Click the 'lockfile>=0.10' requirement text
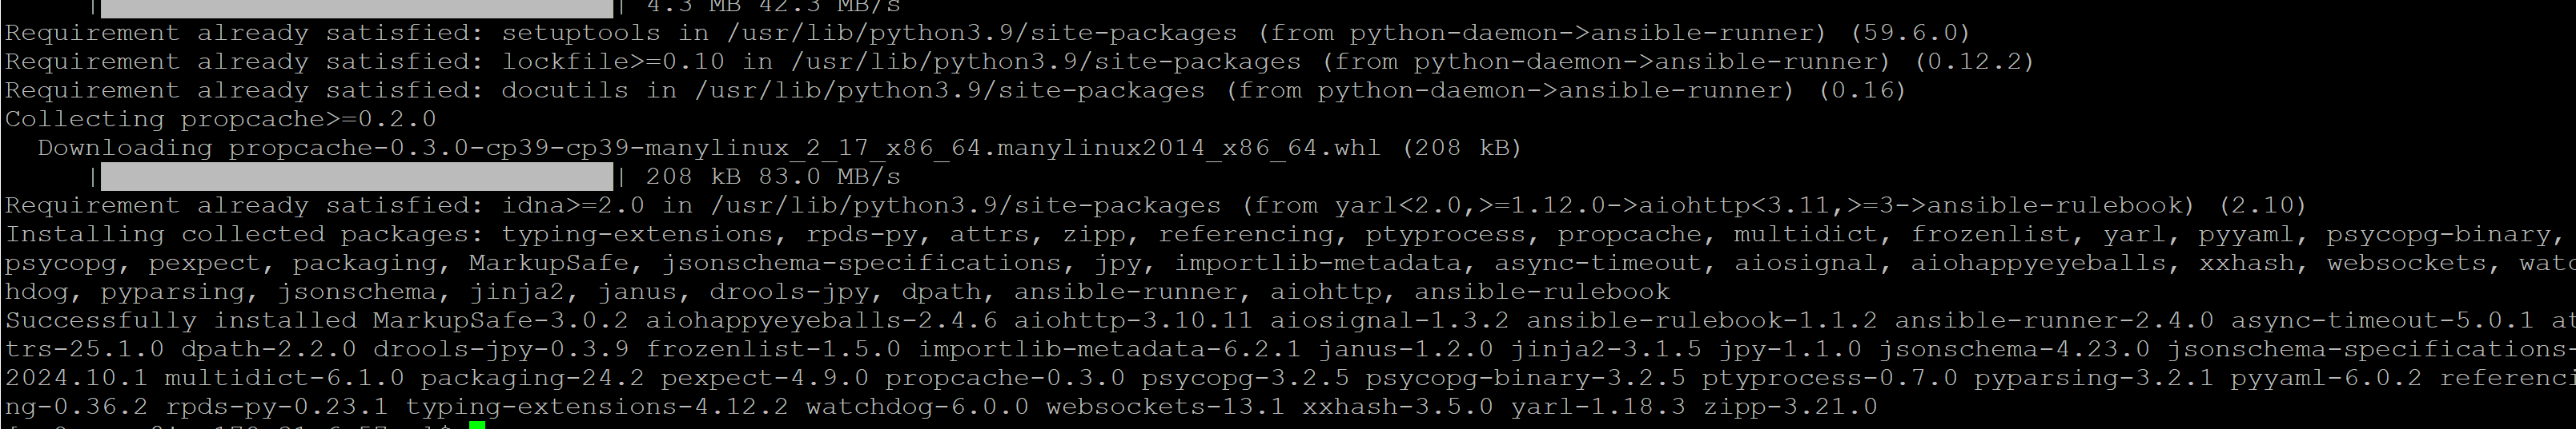The image size is (2576, 429). click(x=612, y=62)
